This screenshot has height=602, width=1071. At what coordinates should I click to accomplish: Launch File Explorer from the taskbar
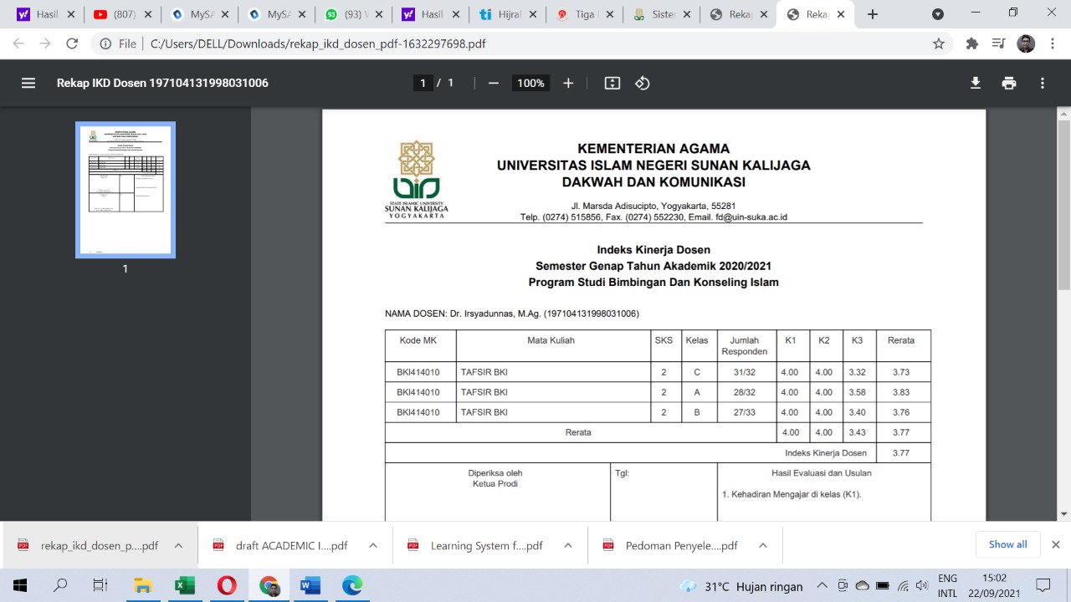(143, 585)
